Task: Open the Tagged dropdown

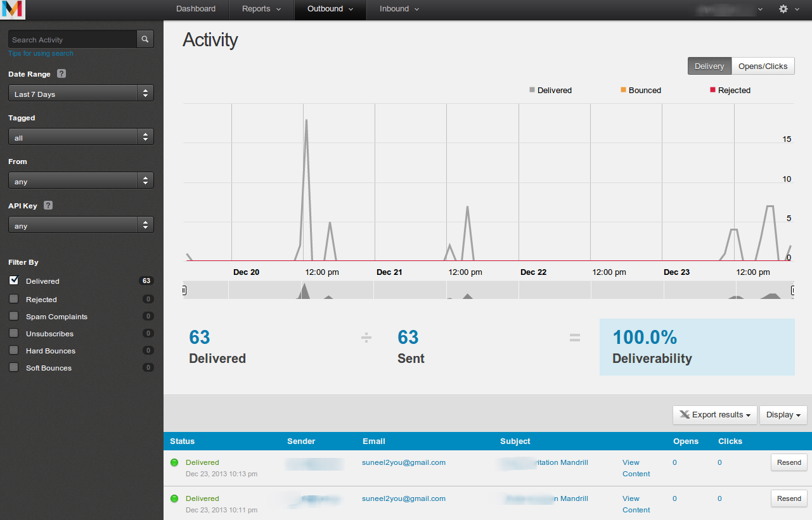Action: coord(81,137)
